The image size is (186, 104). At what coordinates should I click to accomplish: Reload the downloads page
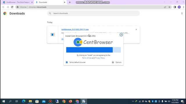(x=12, y=7)
